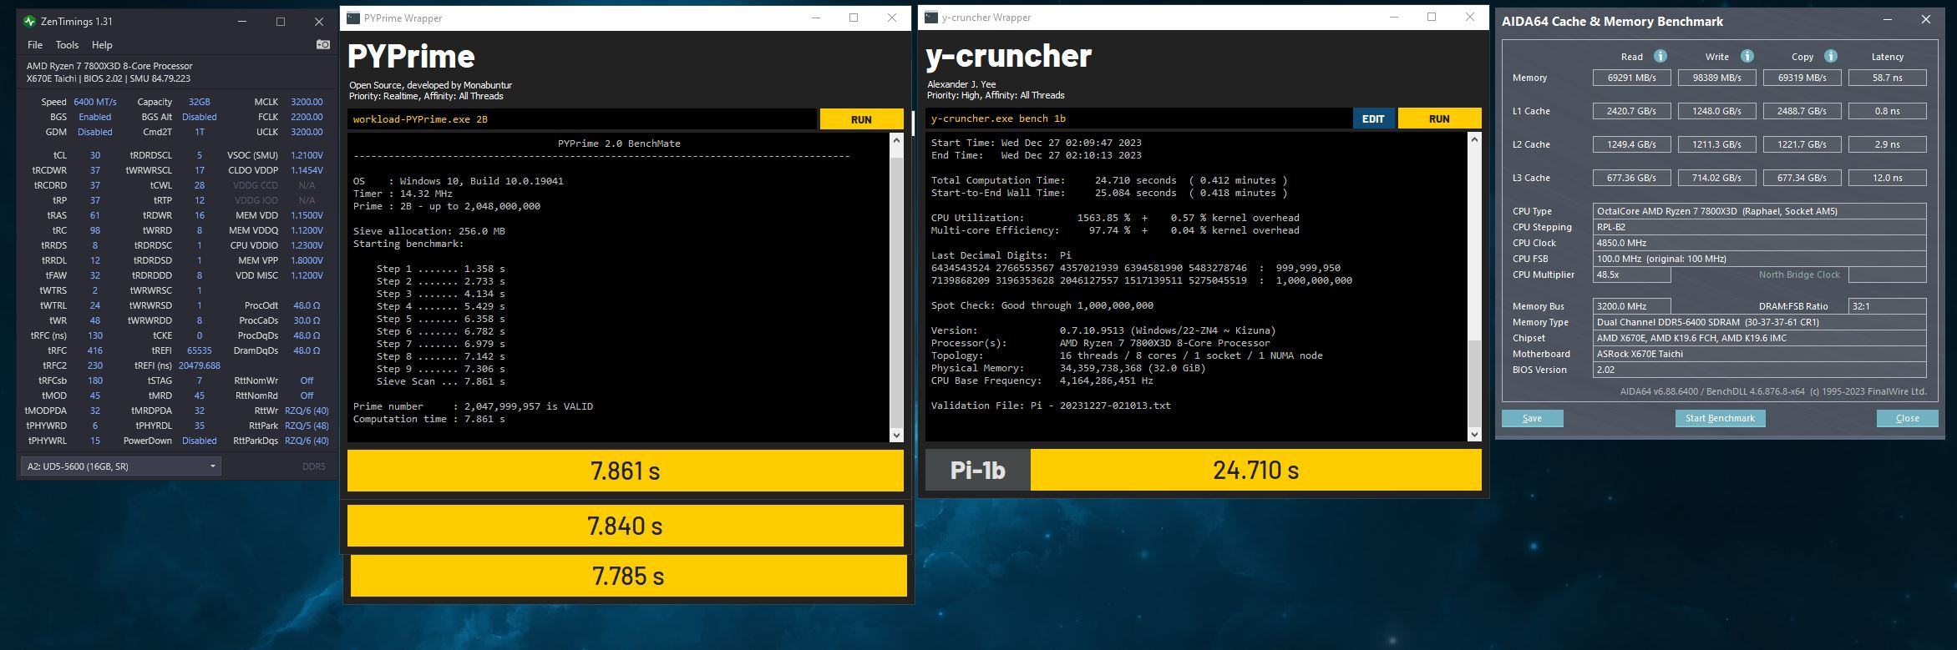
Task: Click the CPU Multiplier field 48.5x
Action: click(x=1631, y=275)
